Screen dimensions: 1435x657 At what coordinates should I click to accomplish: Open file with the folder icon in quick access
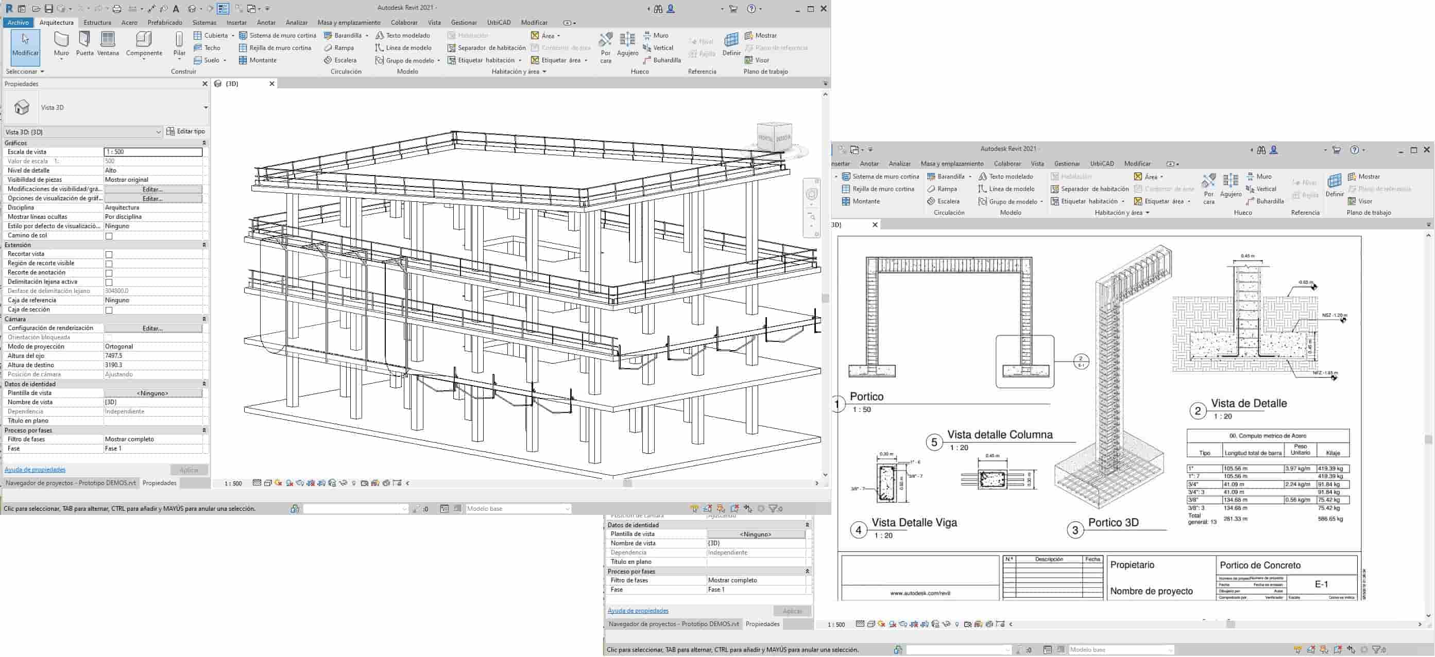36,8
